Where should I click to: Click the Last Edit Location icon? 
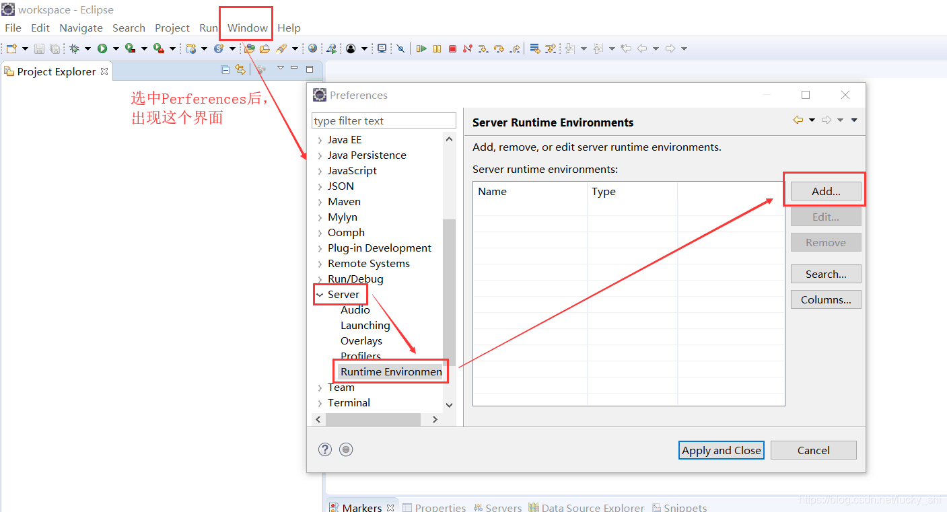(x=625, y=48)
